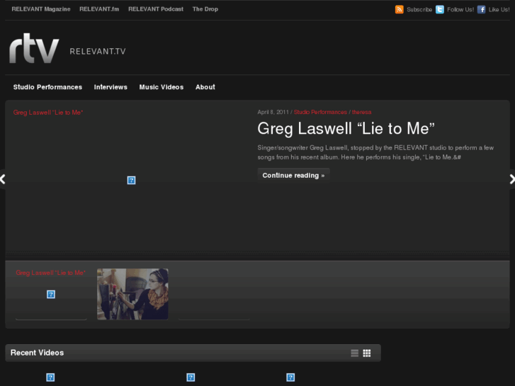Select the woman with scarf carousel thumbnail
This screenshot has width=515, height=386.
(x=132, y=294)
